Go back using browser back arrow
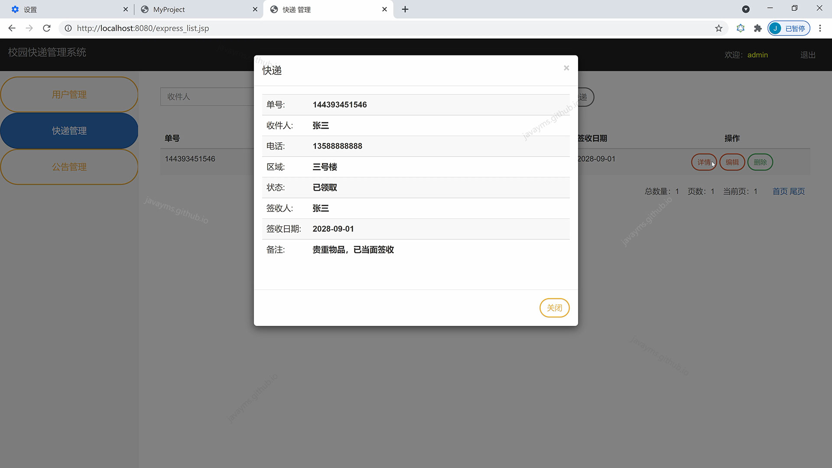The image size is (832, 468). pos(12,28)
